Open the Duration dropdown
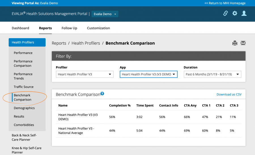 pyautogui.click(x=212, y=74)
